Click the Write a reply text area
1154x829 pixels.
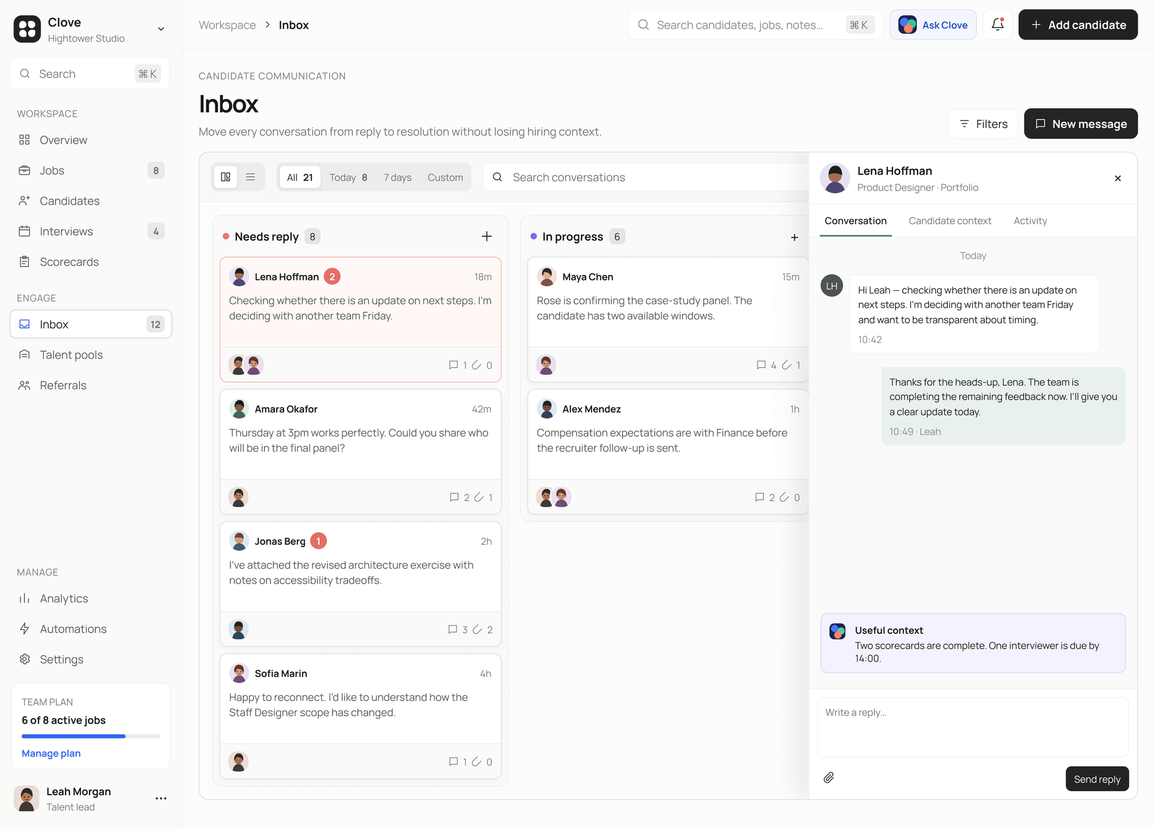[x=973, y=728]
